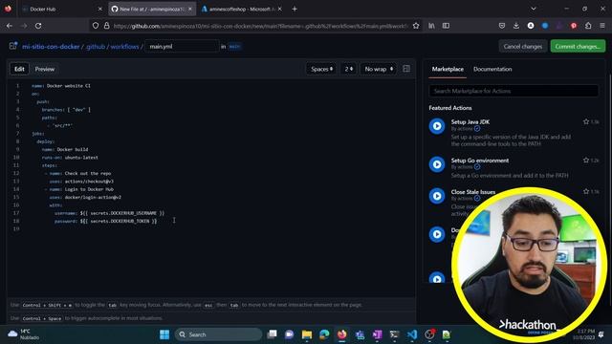Image resolution: width=612 pixels, height=344 pixels.
Task: Open File Explorer from the taskbar
Action: (x=307, y=334)
